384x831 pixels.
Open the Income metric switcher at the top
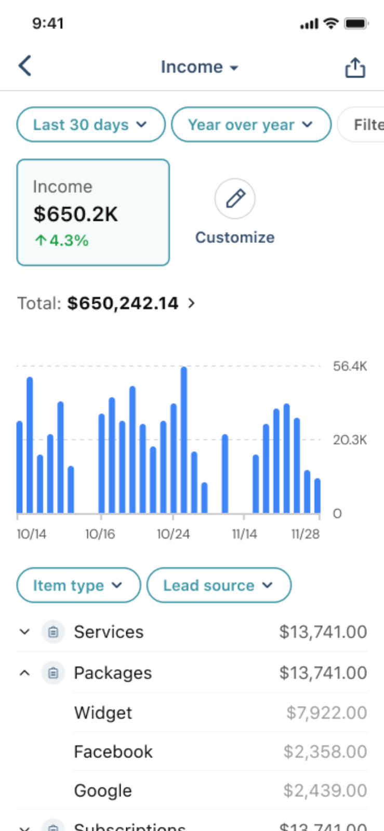(200, 66)
